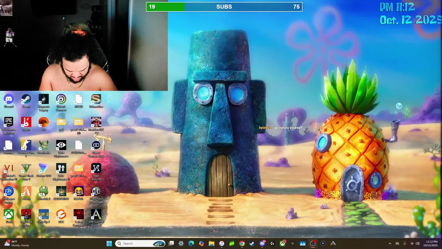The width and height of the screenshot is (442, 249).
Task: Select the ARK Survival Evolved desktop icon
Action: pos(96,218)
